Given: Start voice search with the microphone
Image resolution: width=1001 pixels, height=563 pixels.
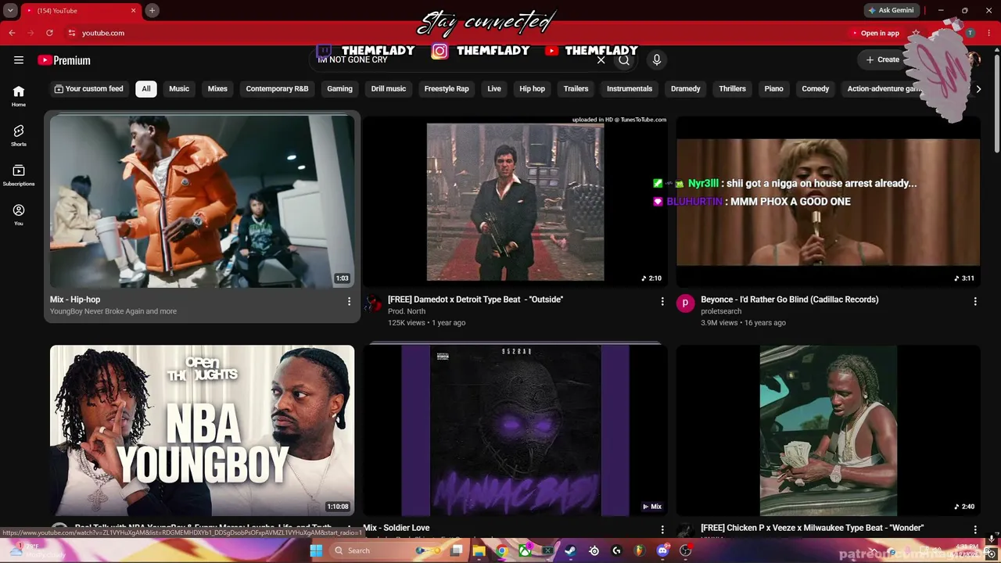Looking at the screenshot, I should [657, 60].
